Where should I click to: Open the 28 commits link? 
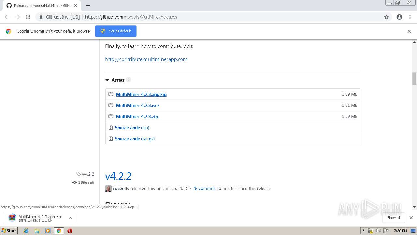(x=204, y=188)
